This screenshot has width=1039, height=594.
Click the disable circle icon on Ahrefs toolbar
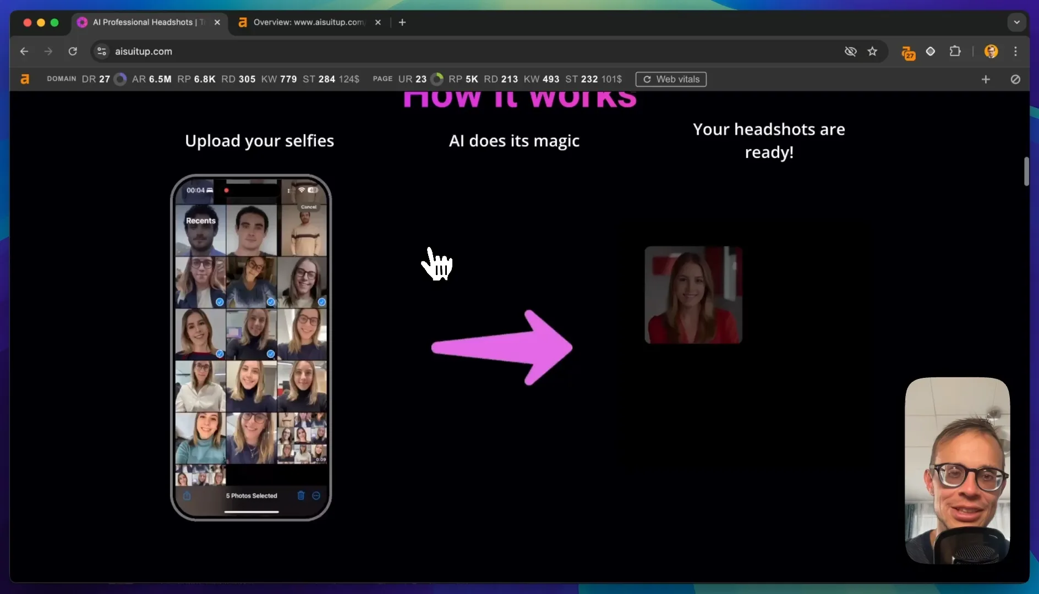[x=1015, y=79]
